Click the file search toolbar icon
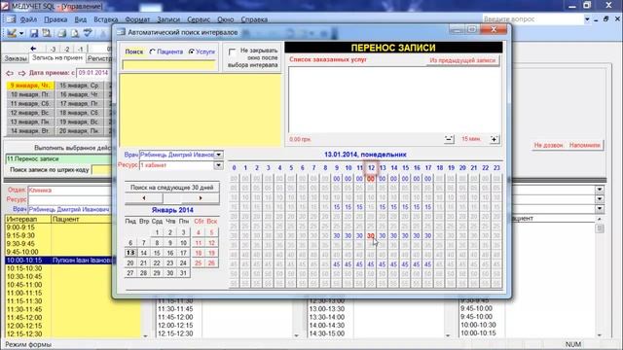623x350 pixels. tap(47, 33)
